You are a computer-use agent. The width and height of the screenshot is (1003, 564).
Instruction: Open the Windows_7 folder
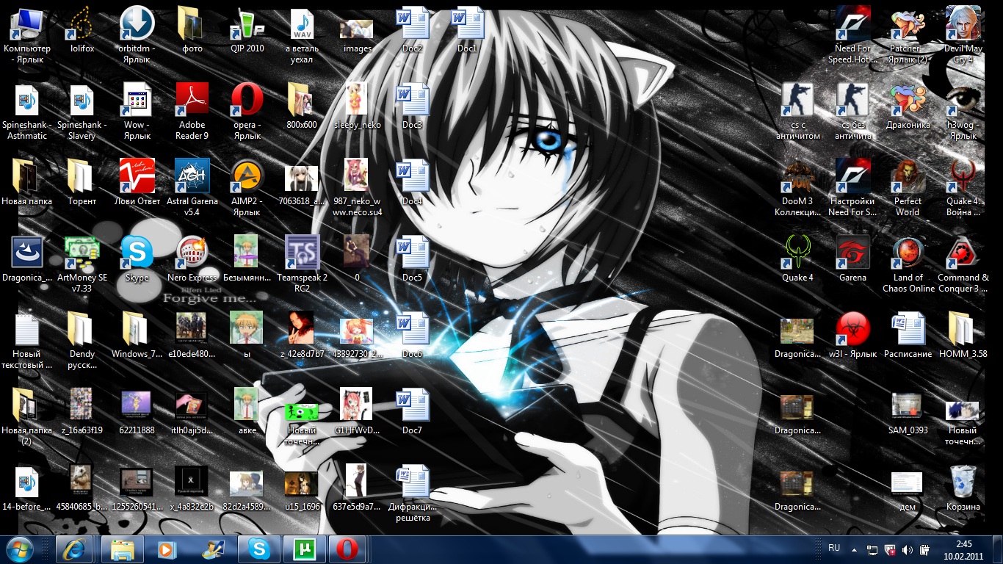tap(137, 329)
